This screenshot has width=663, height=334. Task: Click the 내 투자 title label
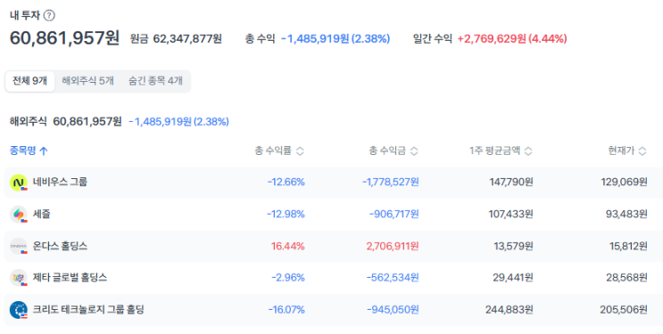click(25, 16)
